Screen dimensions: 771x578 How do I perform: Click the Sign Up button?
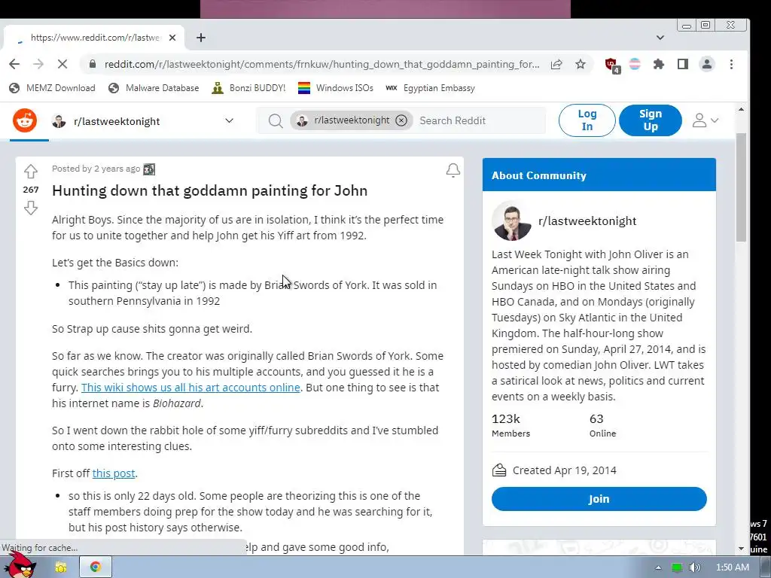[650, 120]
